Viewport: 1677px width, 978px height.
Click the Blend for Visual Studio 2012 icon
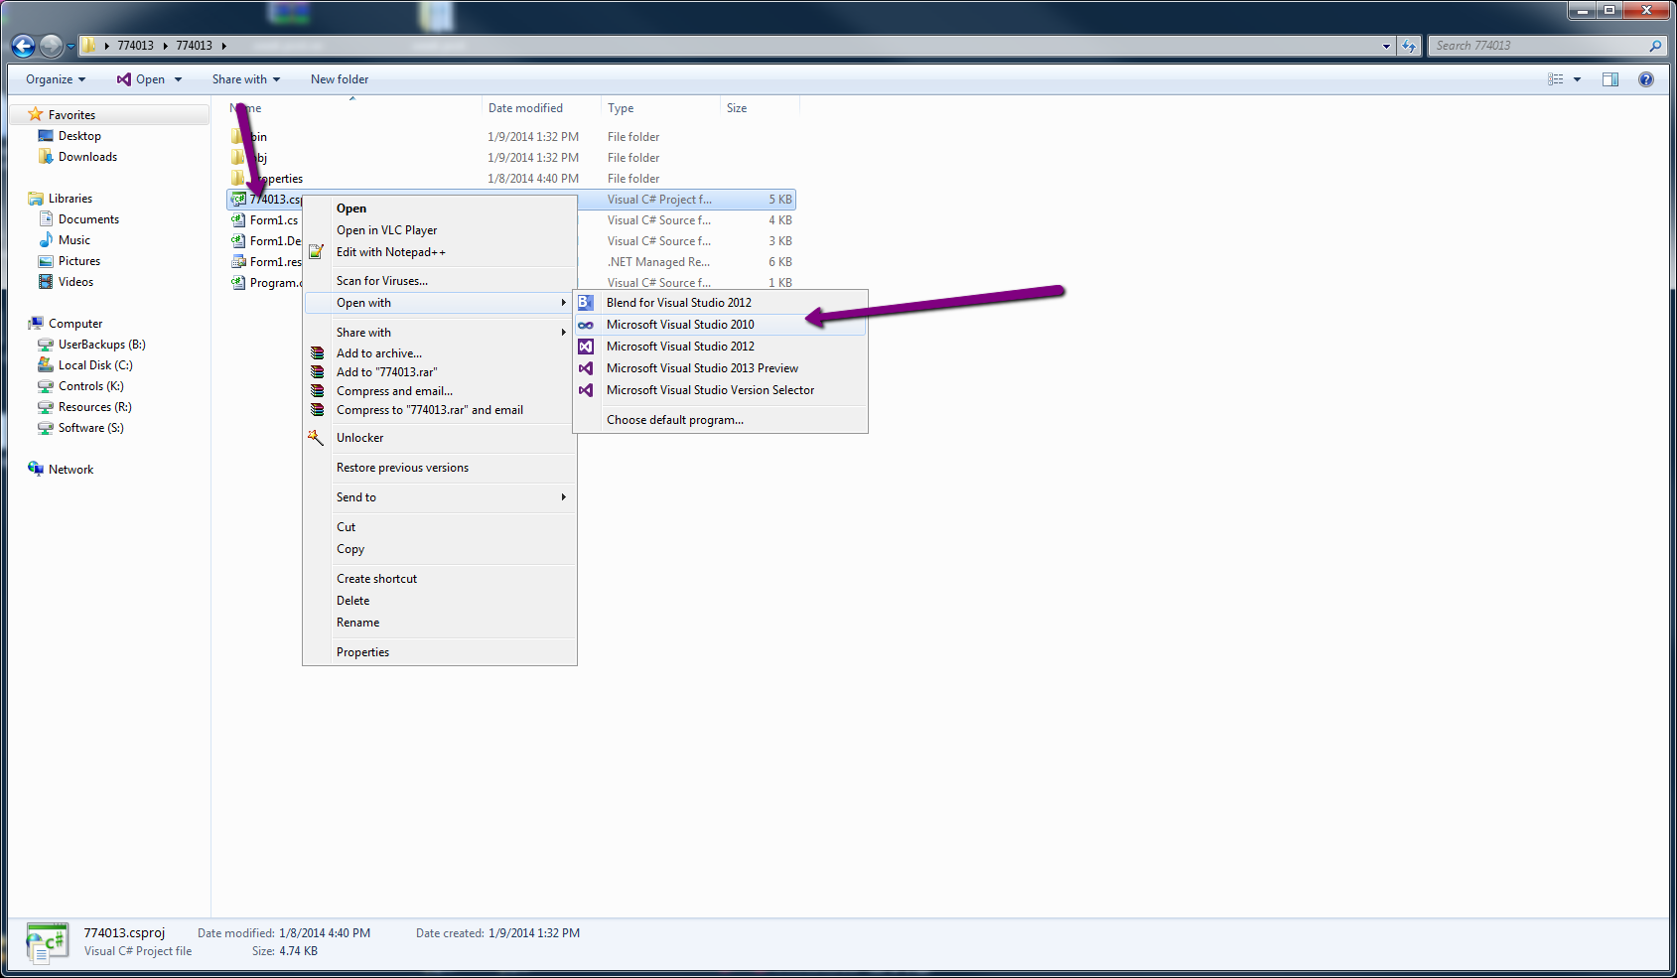click(586, 303)
